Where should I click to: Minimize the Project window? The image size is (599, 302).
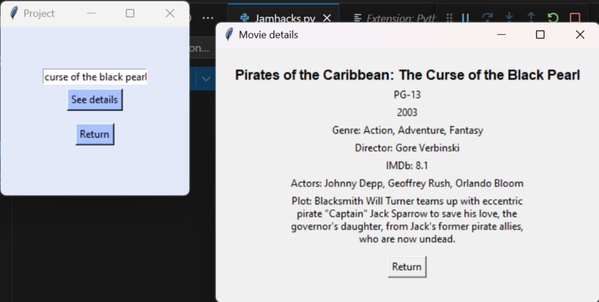click(91, 13)
